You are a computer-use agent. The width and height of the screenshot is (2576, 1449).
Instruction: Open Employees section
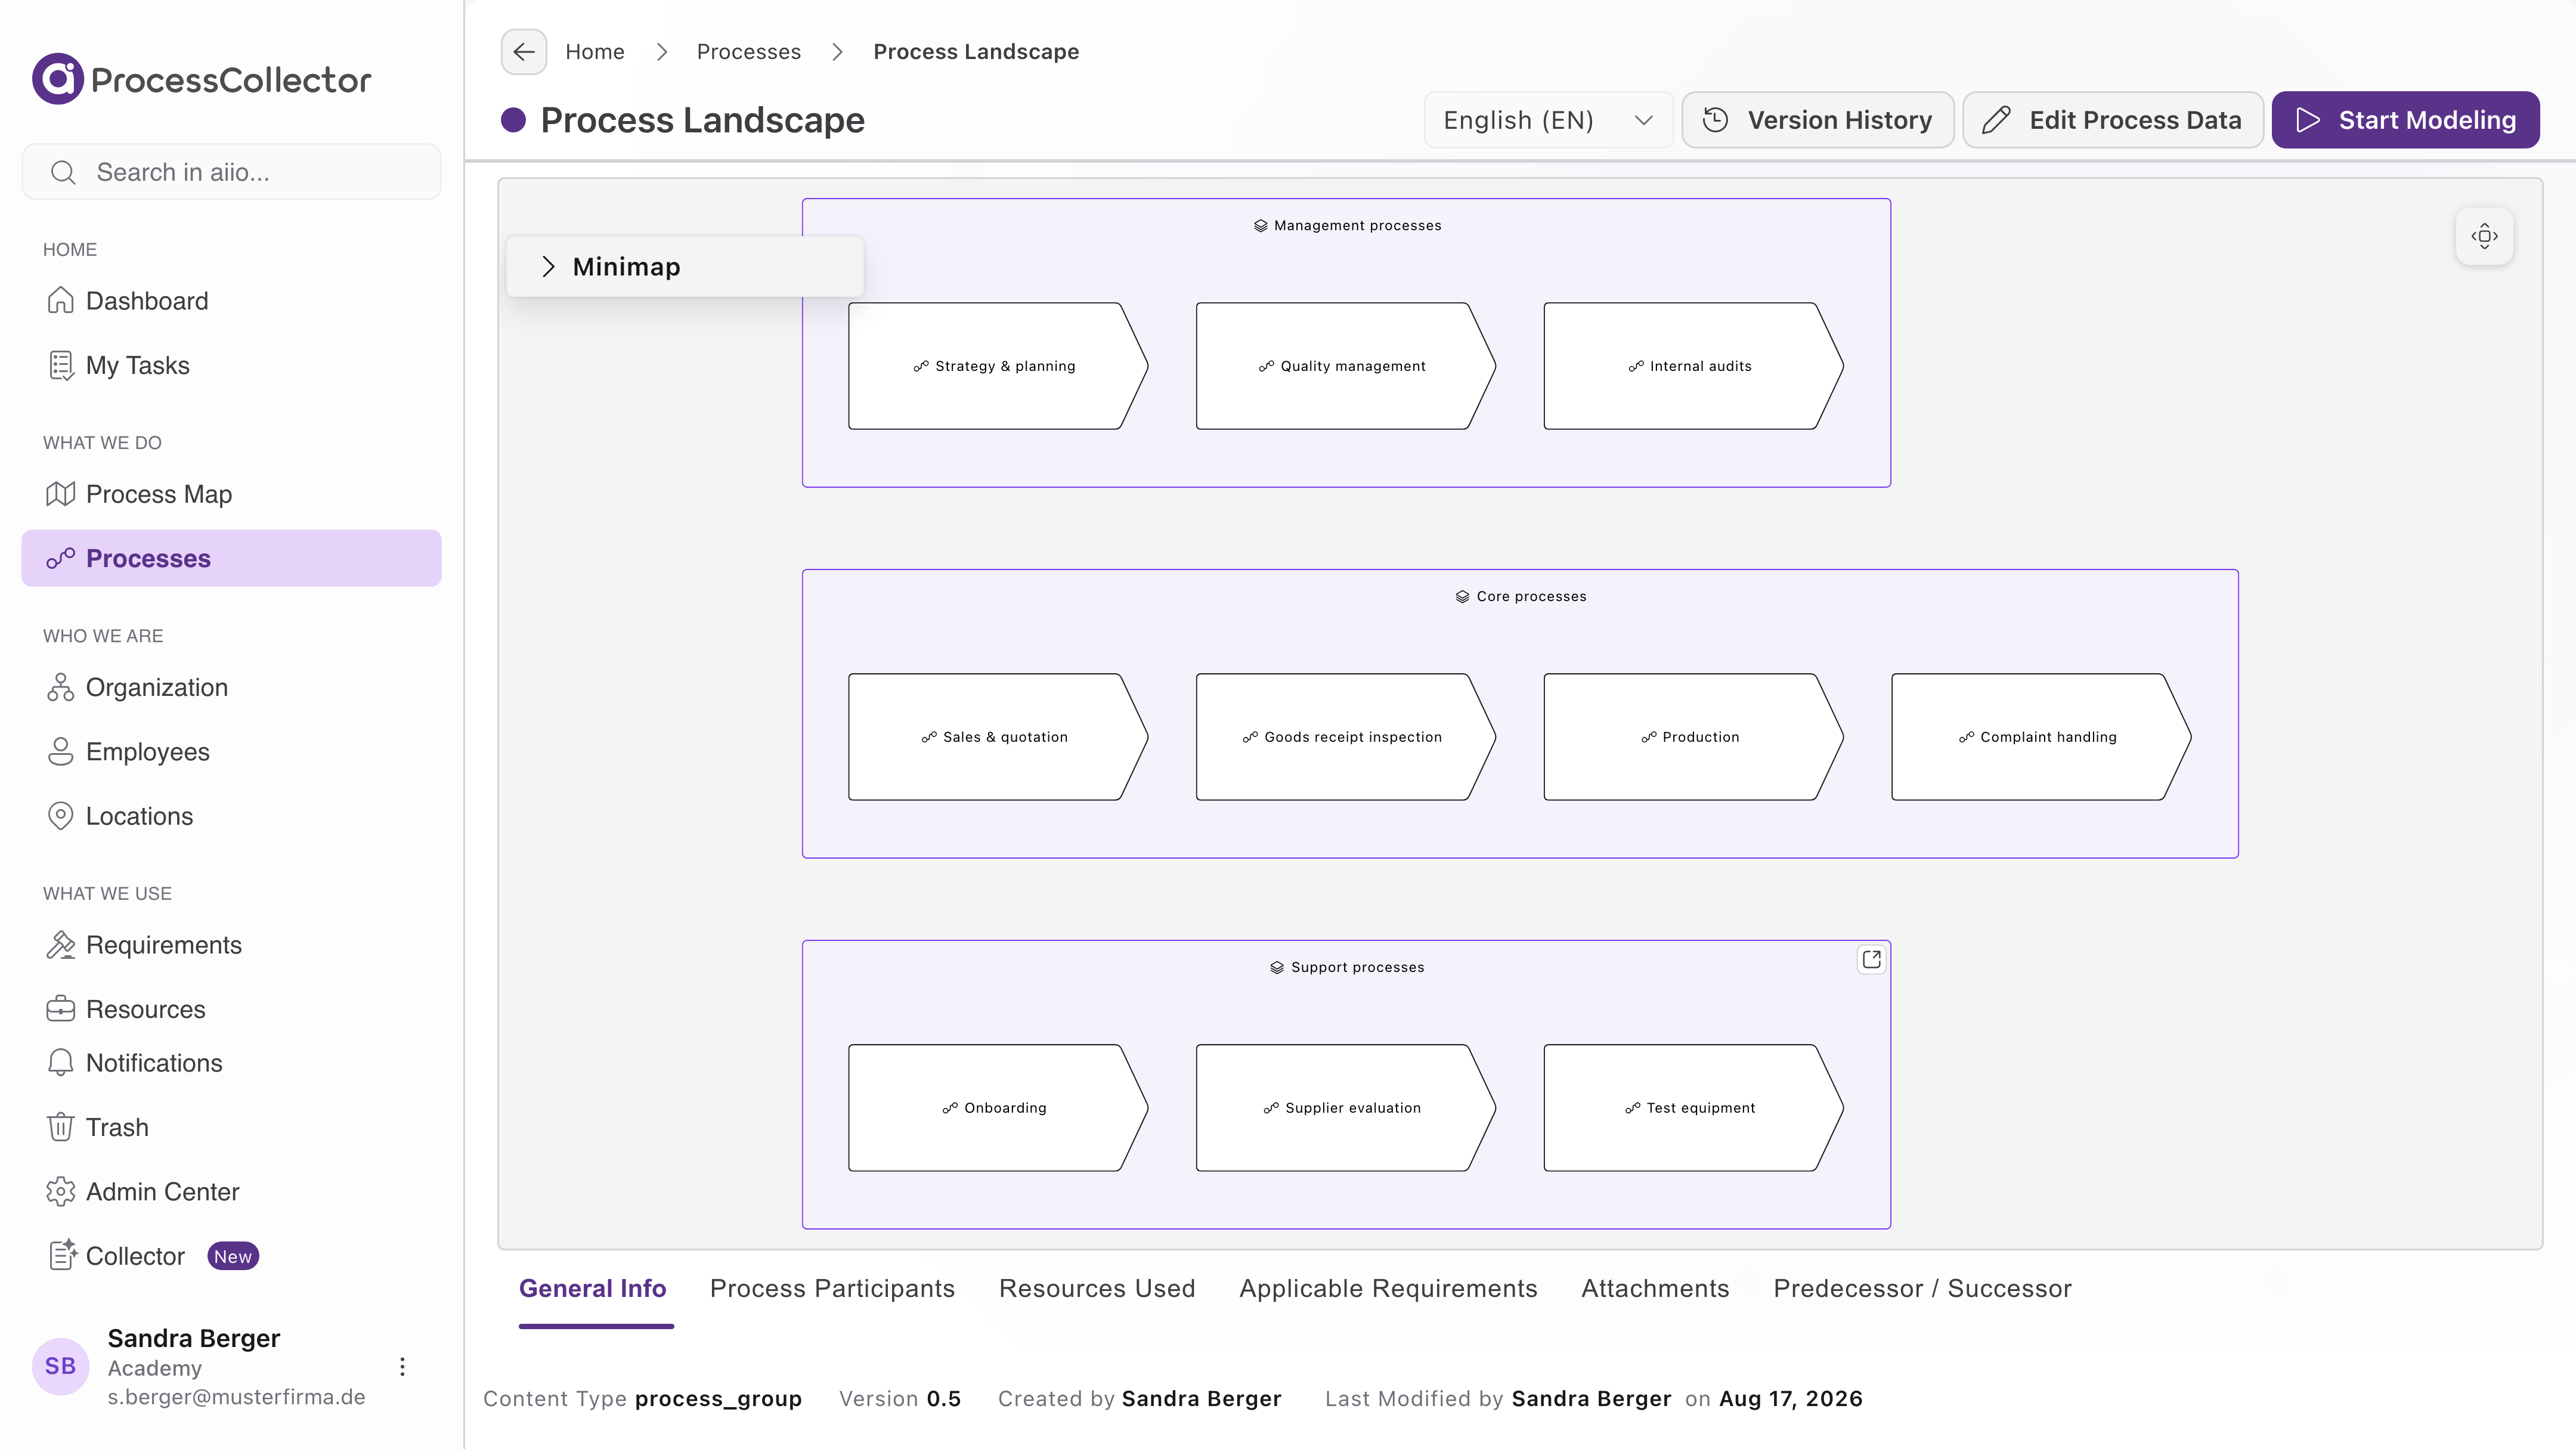point(231,752)
